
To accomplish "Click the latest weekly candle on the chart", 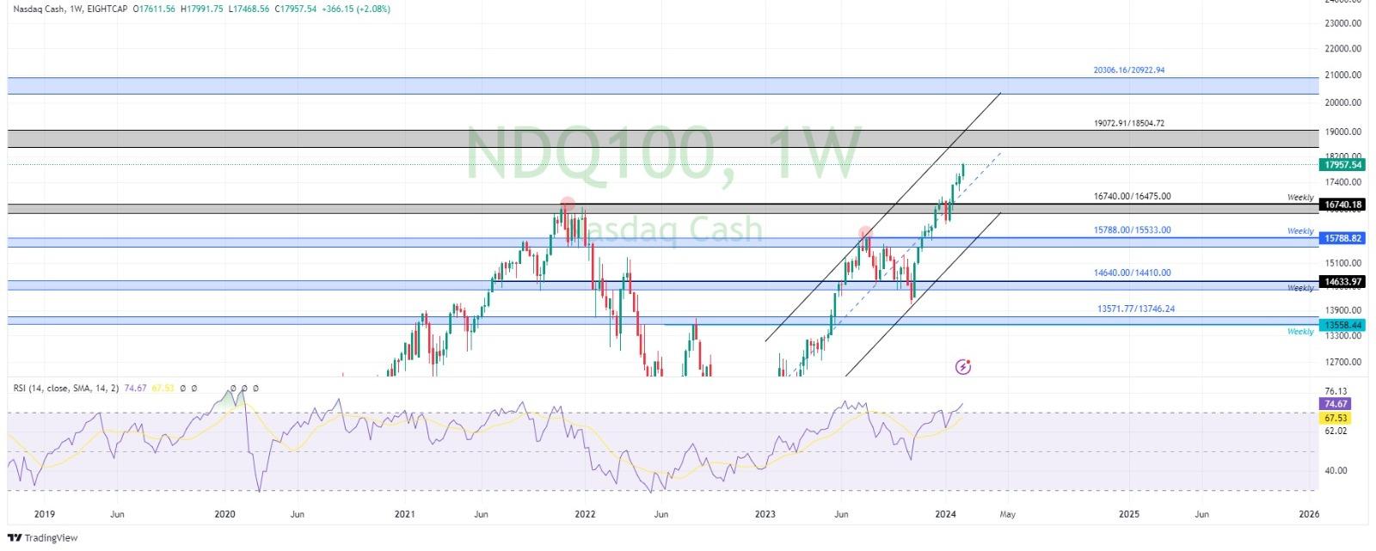I will click(x=962, y=170).
